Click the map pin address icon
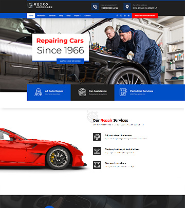 tap(127, 7)
